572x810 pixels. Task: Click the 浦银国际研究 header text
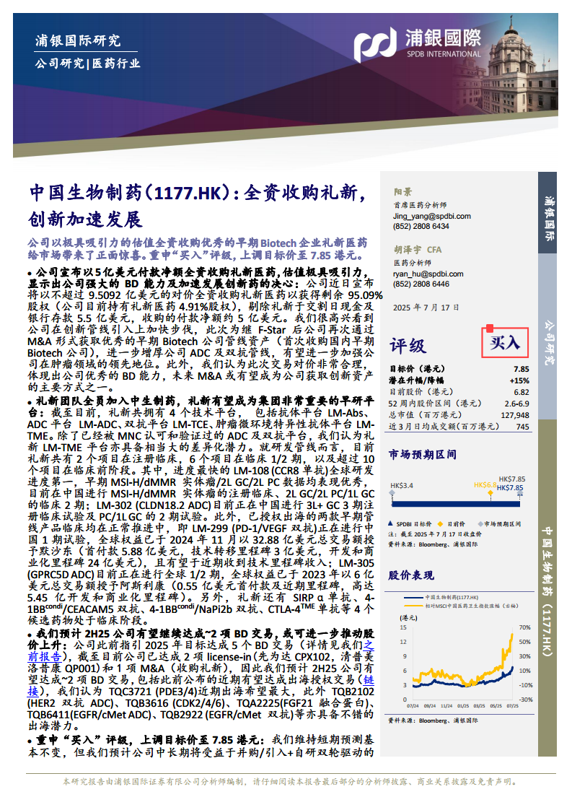coord(77,40)
